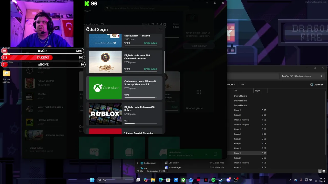Launch Microsoft Edge from the taskbar
This screenshot has width=328, height=184.
(x=161, y=180)
